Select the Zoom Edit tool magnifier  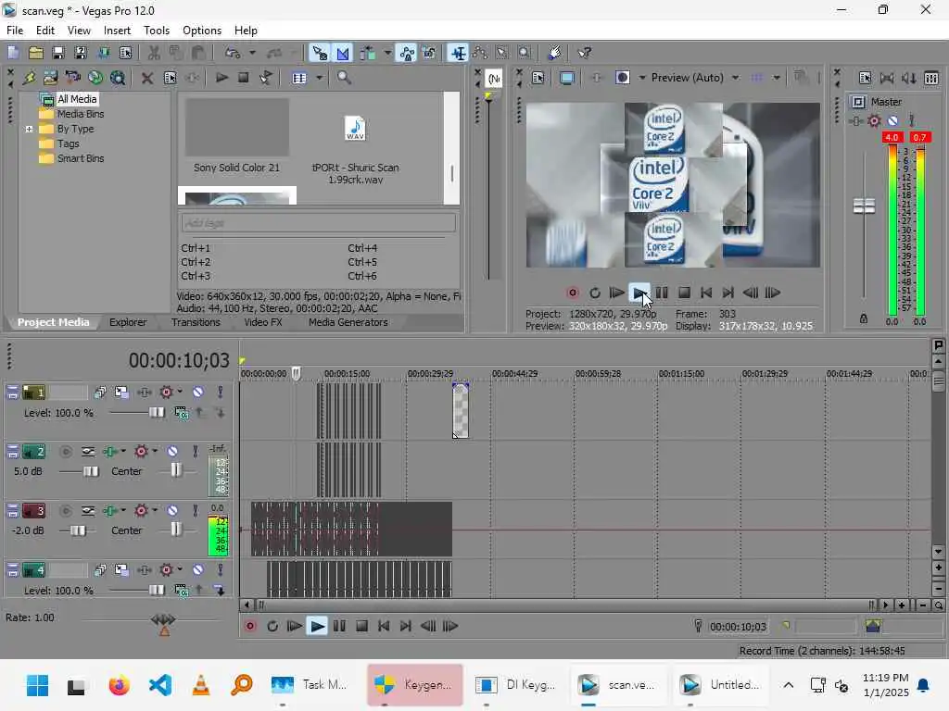click(525, 53)
